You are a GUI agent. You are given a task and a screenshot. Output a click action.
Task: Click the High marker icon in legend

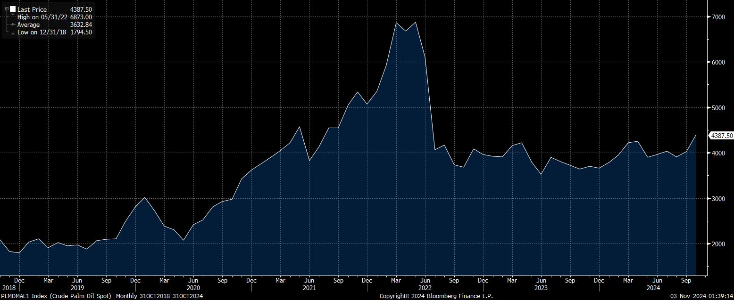tap(13, 17)
